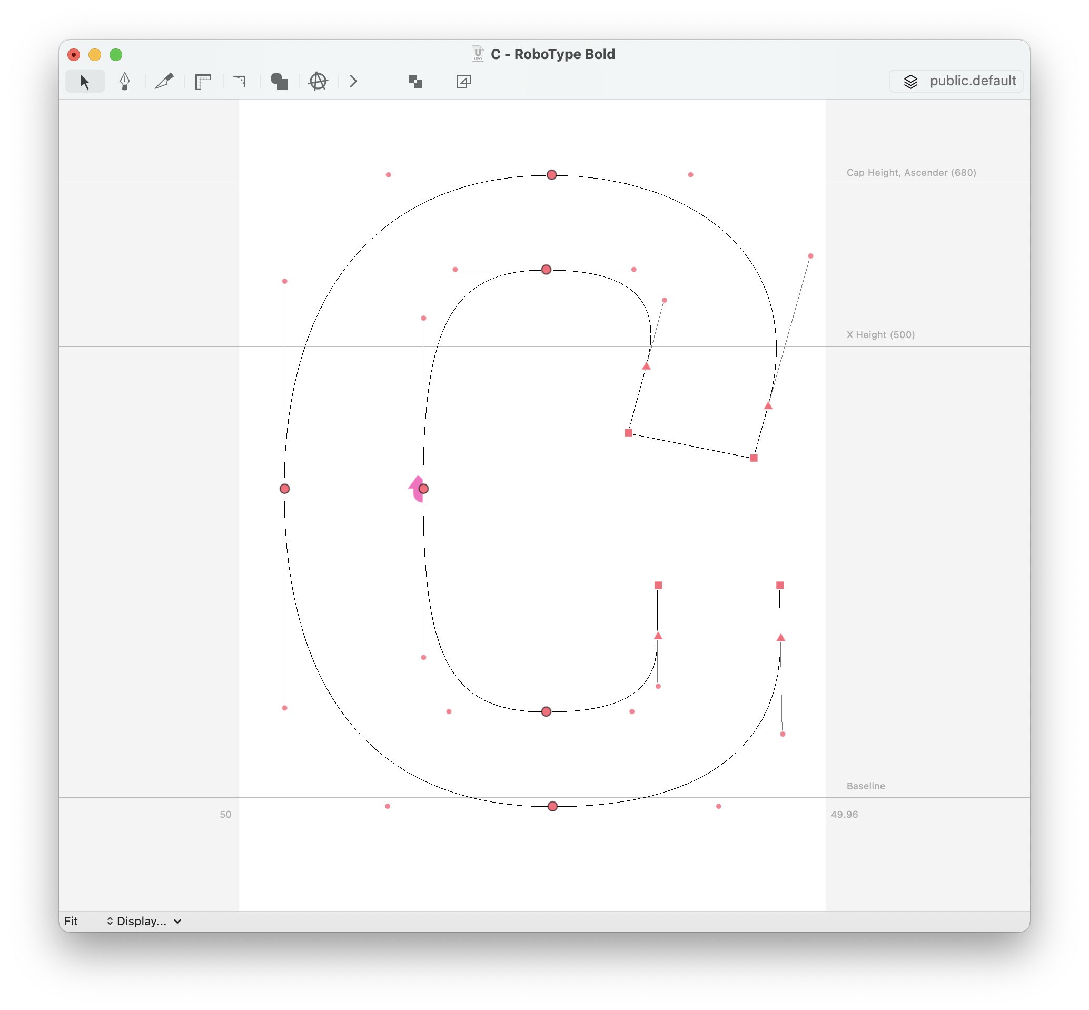Select lower handle of outer leftmost point

coord(285,708)
